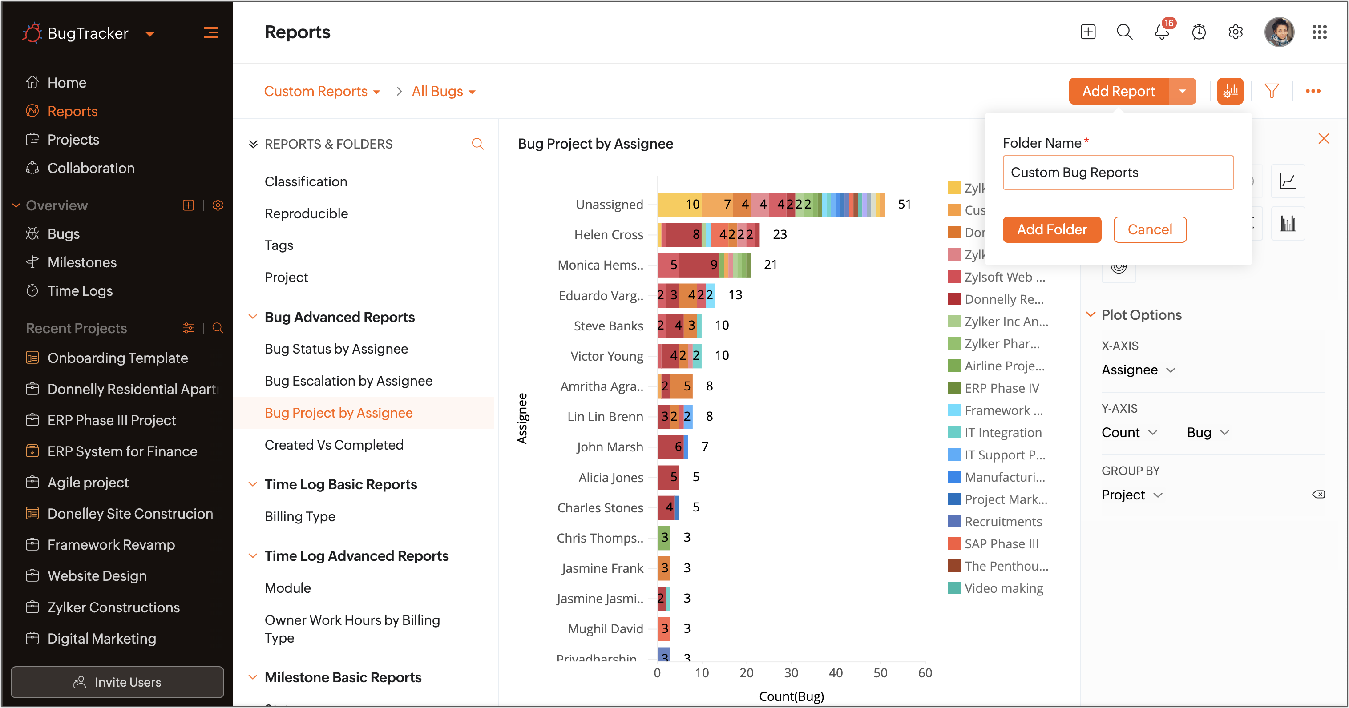Open the All Bugs breadcrumb dropdown

pos(443,92)
